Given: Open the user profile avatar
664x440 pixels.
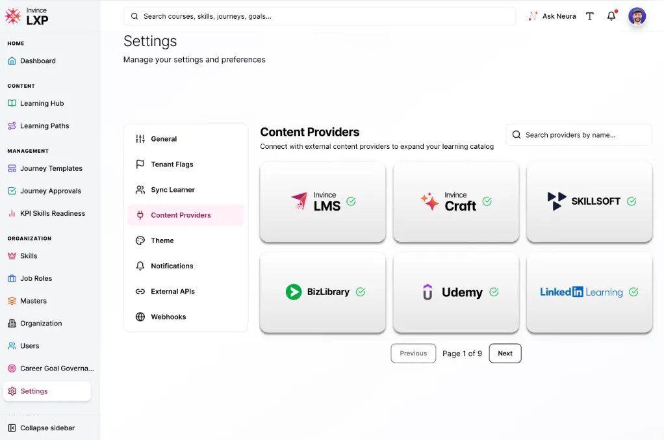Looking at the screenshot, I should click(637, 16).
